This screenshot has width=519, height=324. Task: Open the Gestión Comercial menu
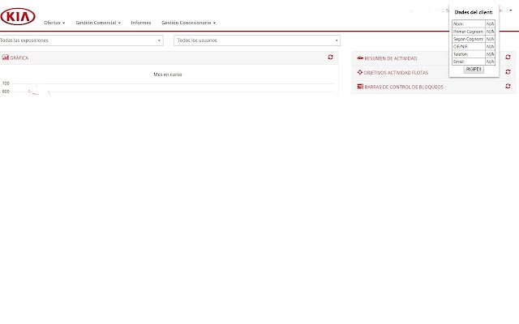[x=98, y=23]
